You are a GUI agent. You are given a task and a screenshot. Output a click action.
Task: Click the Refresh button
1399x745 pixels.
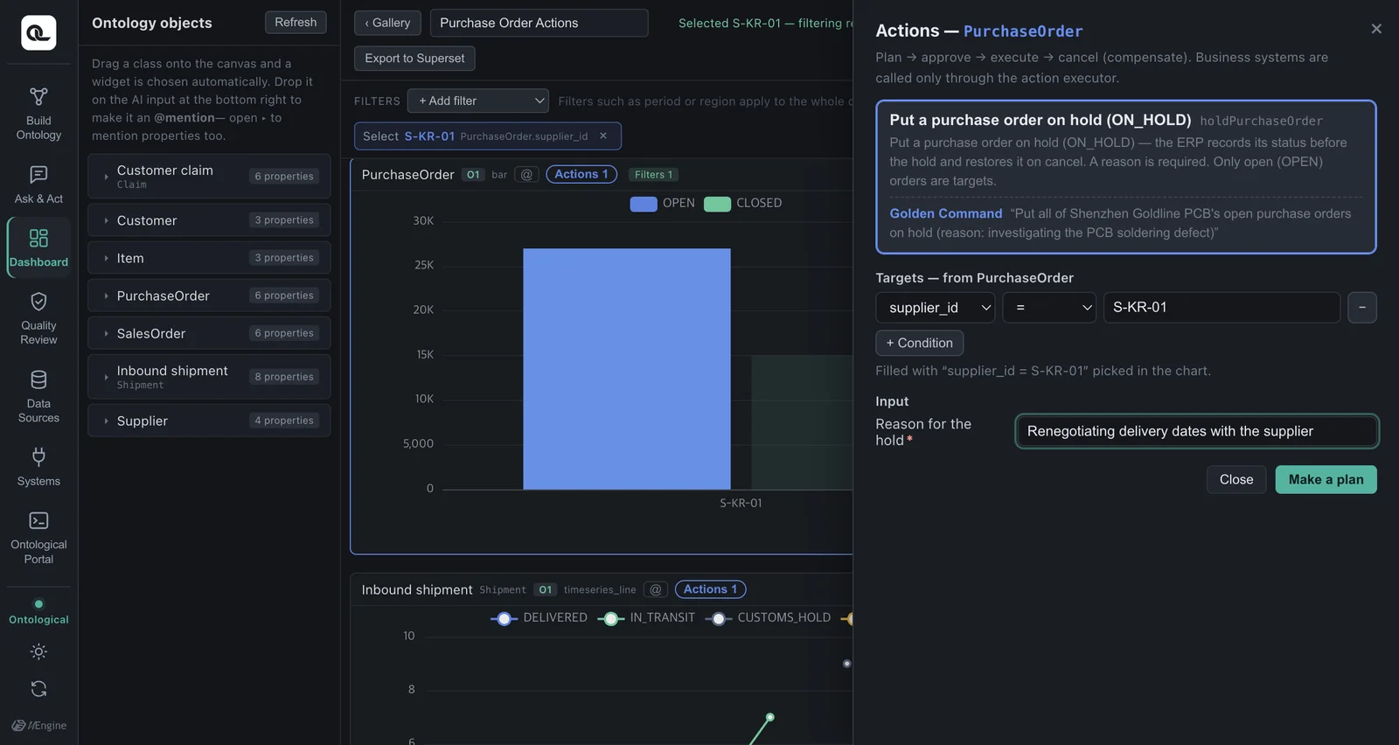pyautogui.click(x=296, y=23)
